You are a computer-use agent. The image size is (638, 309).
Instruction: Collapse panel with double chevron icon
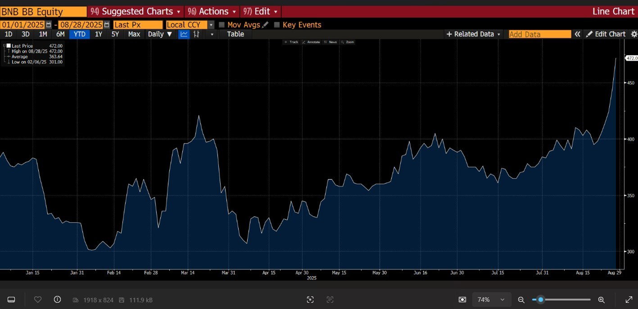click(577, 34)
